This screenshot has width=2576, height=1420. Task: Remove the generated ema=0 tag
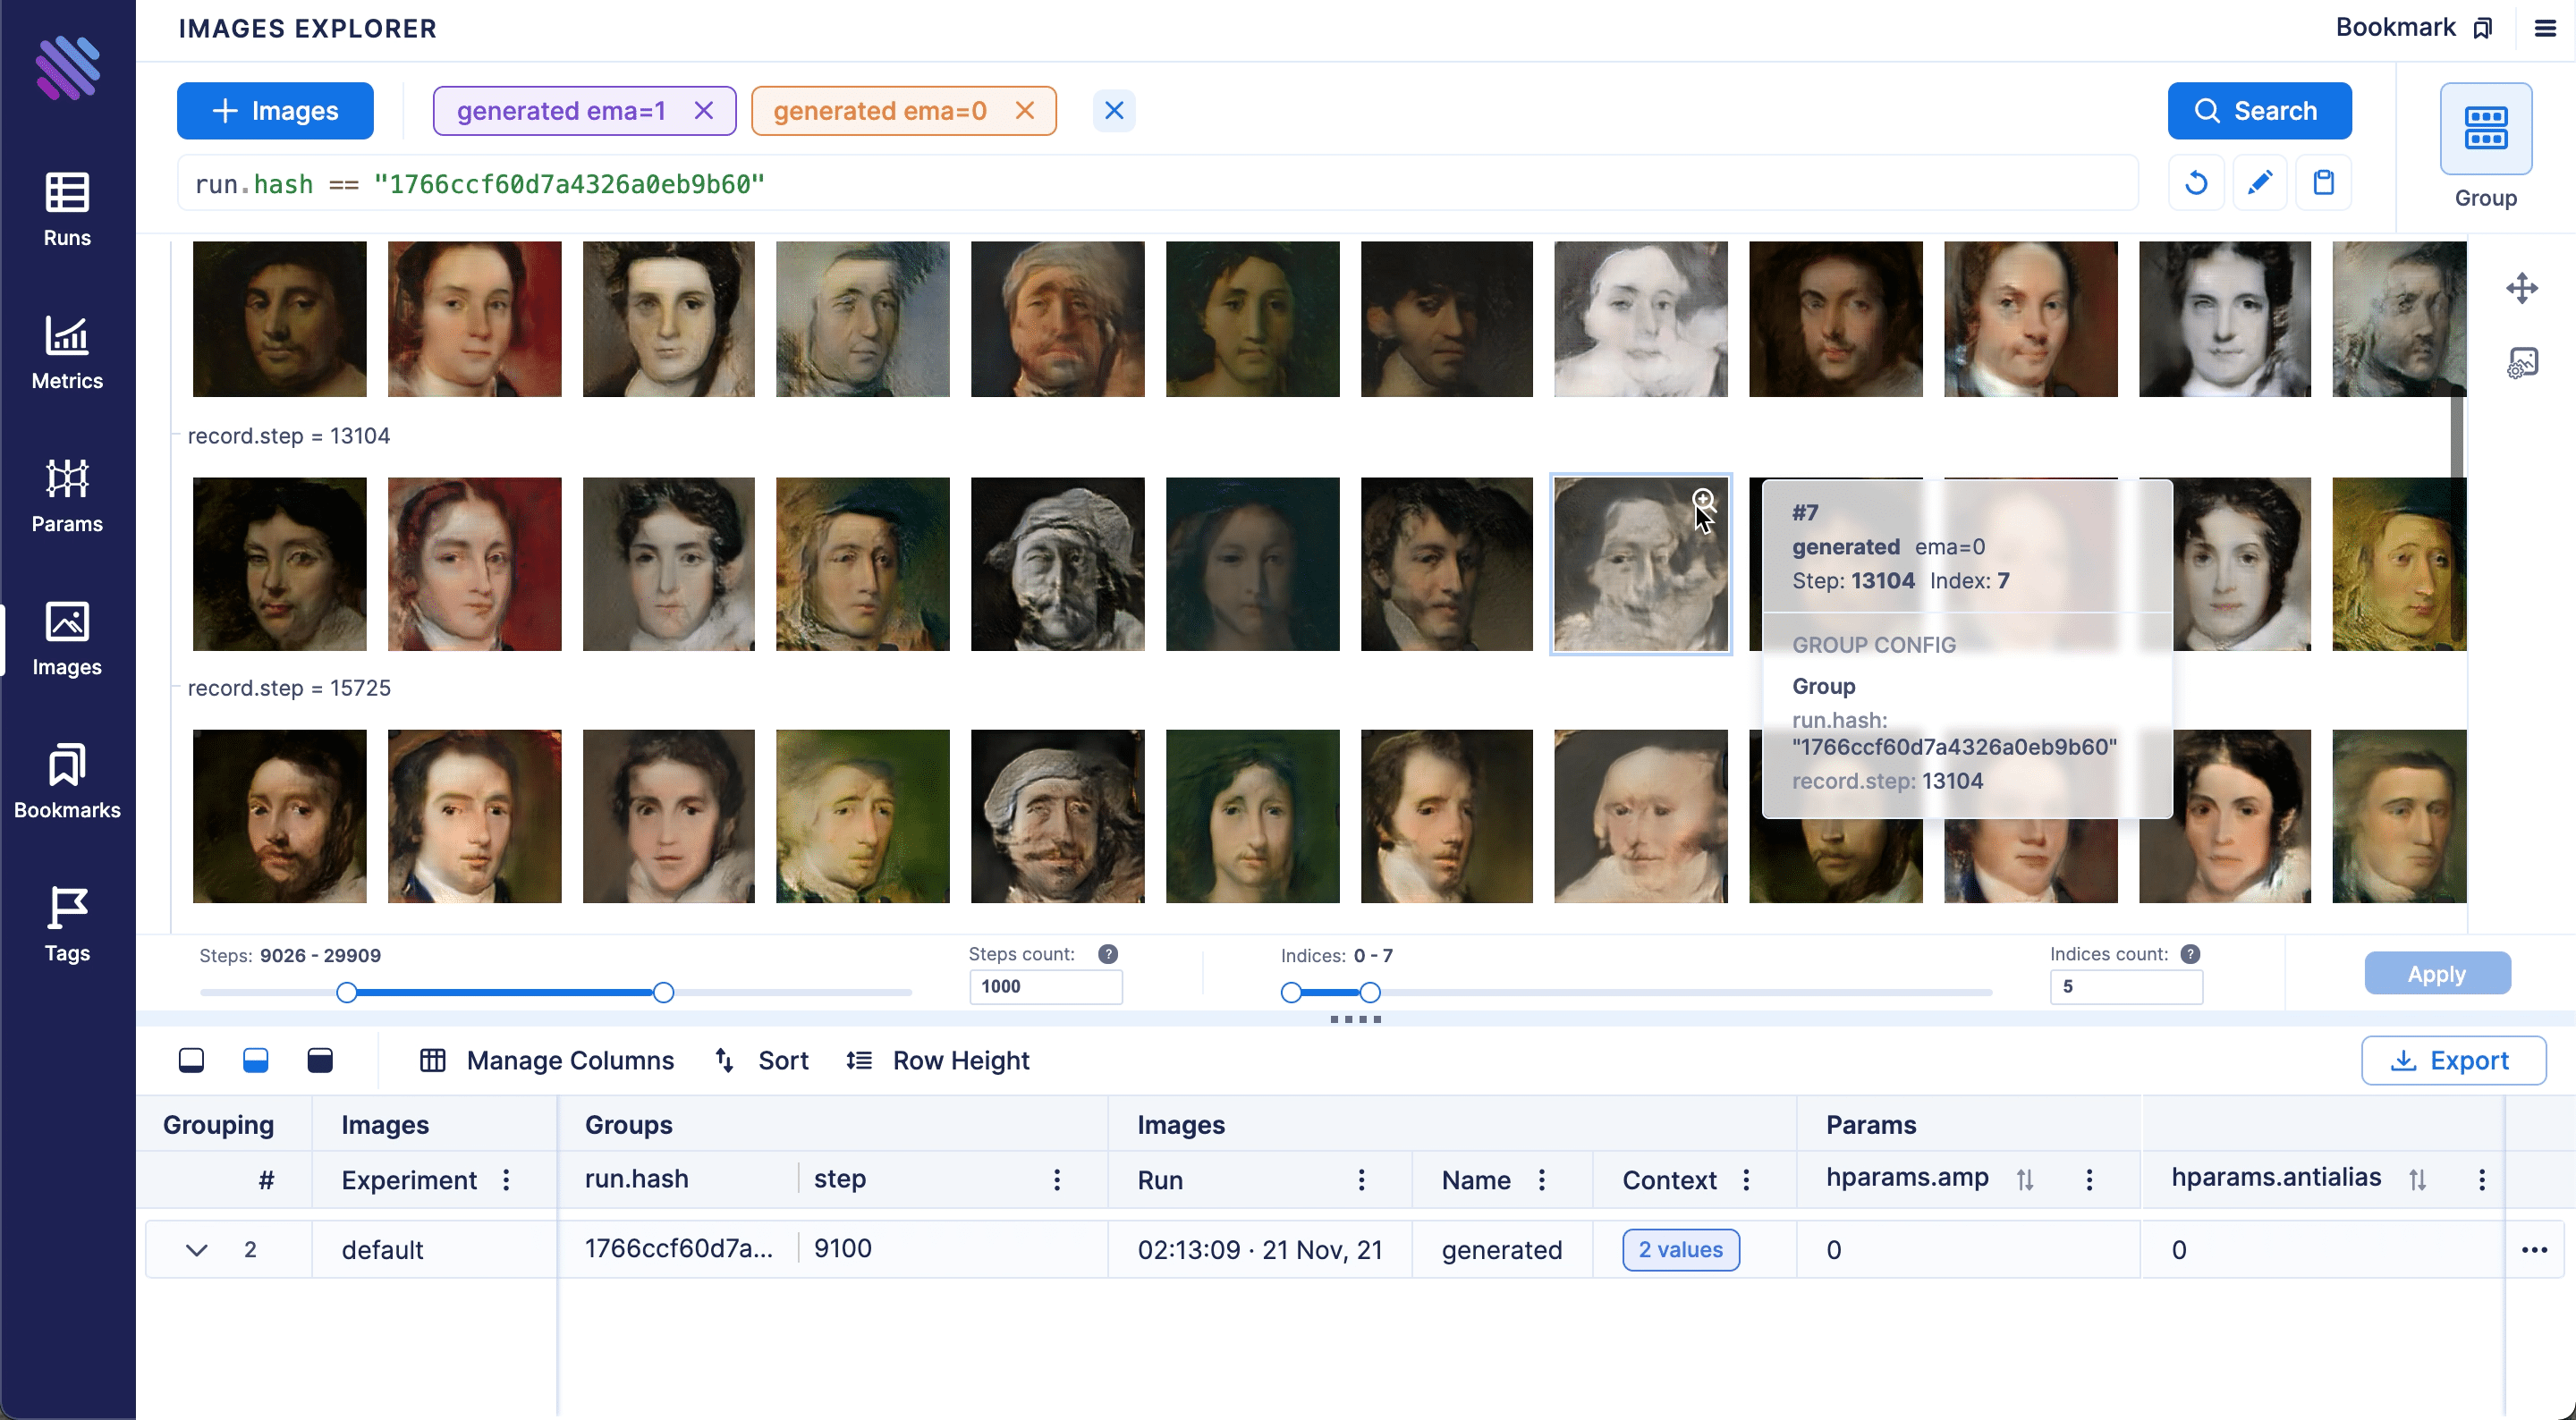tap(1024, 110)
